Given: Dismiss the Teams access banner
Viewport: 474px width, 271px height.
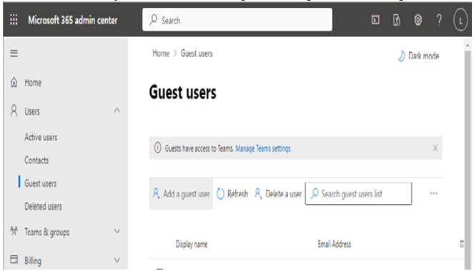Looking at the screenshot, I should coord(435,148).
